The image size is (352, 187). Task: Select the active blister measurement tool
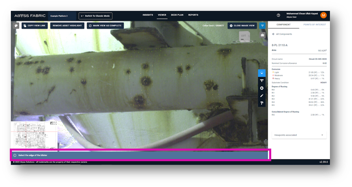pyautogui.click(x=262, y=73)
